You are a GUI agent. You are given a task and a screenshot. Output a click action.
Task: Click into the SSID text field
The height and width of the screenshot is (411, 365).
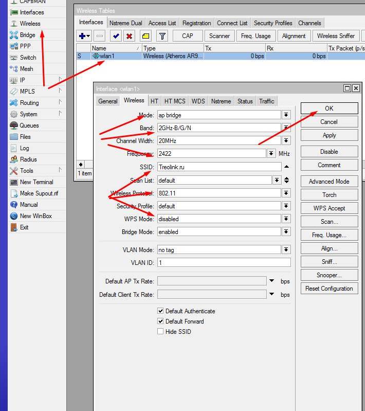(219, 167)
